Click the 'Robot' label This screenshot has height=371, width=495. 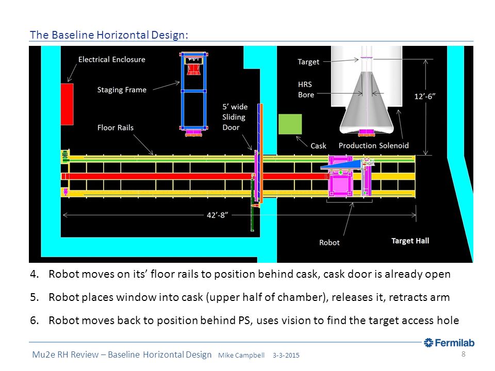coord(329,243)
